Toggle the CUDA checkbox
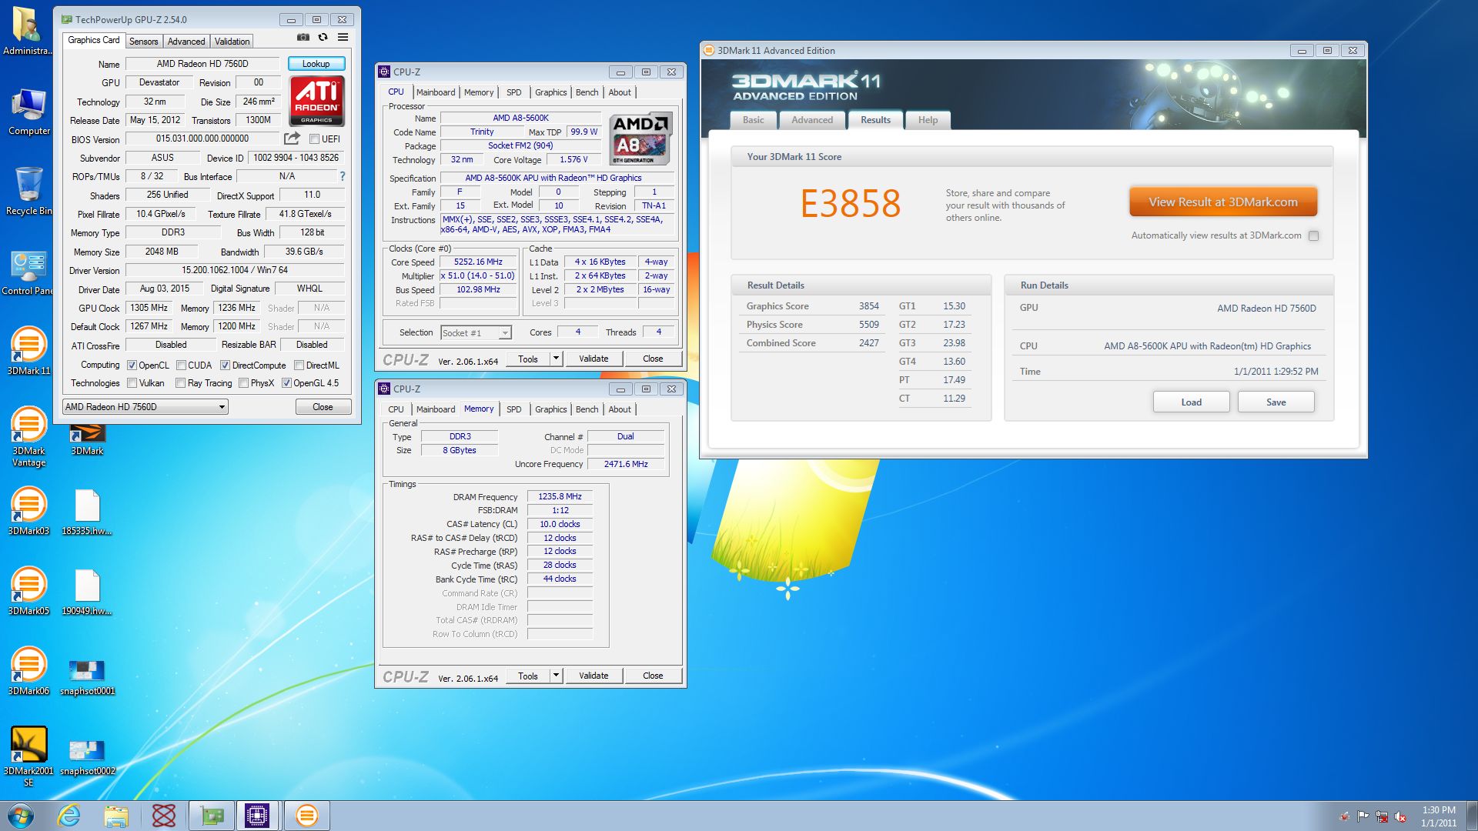This screenshot has height=831, width=1478. click(x=181, y=365)
